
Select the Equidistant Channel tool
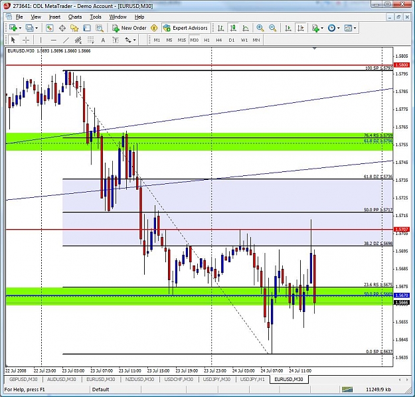point(78,40)
